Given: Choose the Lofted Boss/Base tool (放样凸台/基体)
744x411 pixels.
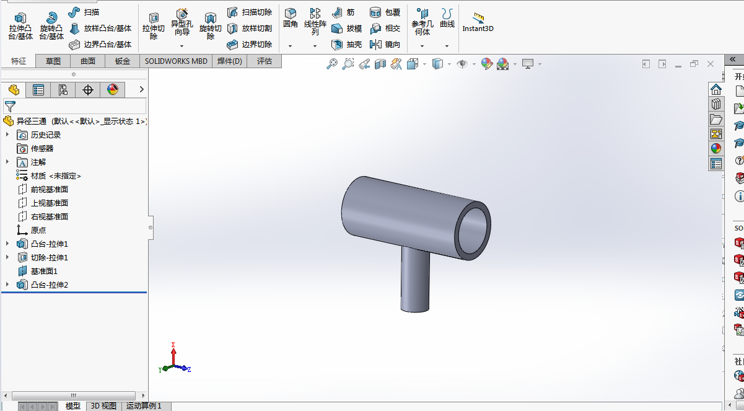Looking at the screenshot, I should (x=100, y=28).
